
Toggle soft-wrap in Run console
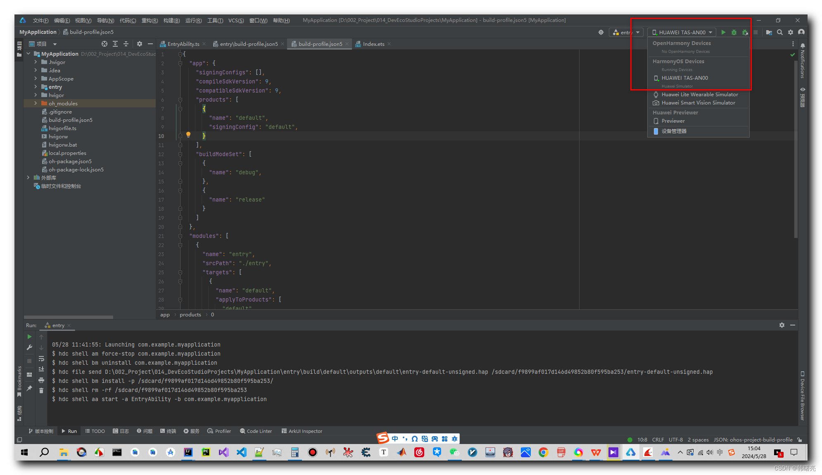tap(41, 359)
